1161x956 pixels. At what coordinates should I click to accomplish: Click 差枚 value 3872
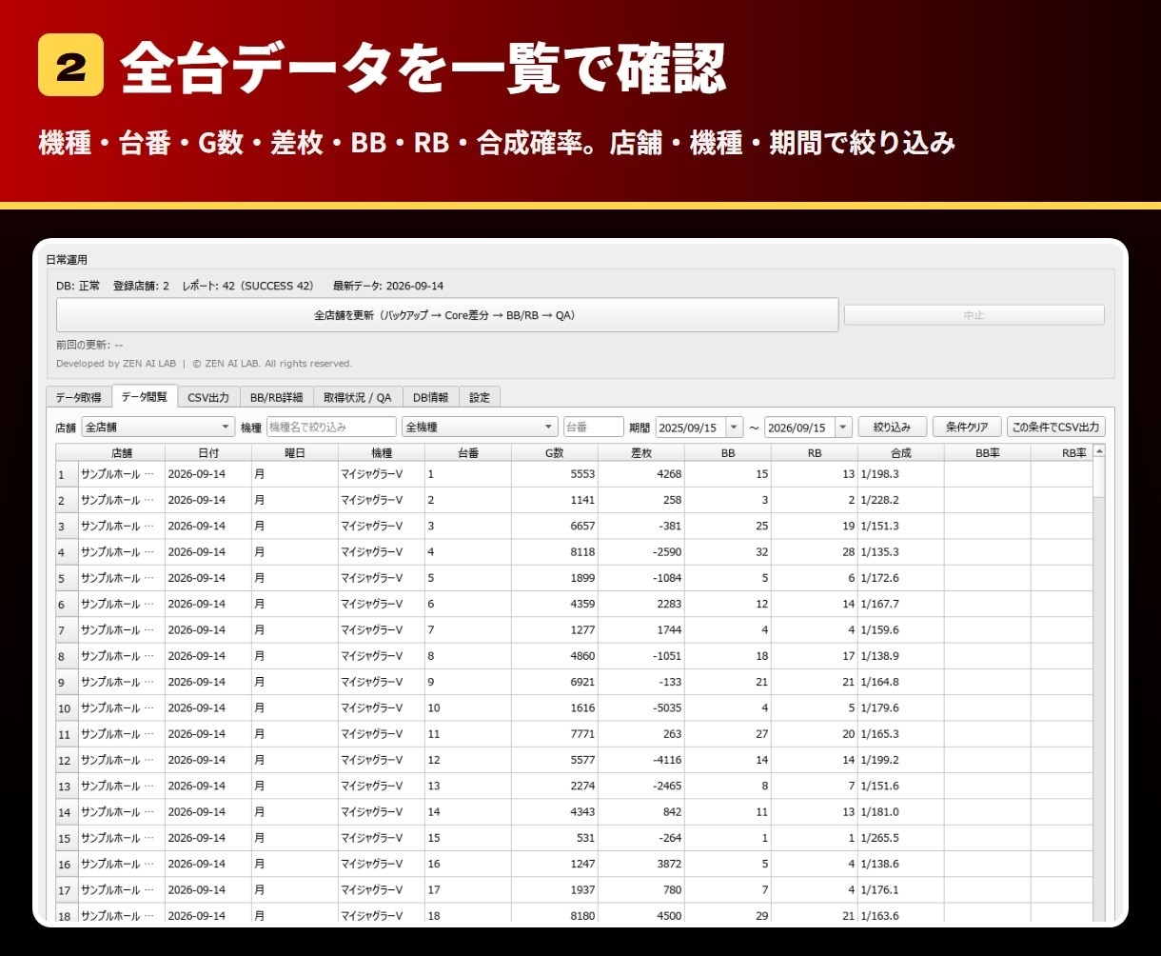click(668, 865)
